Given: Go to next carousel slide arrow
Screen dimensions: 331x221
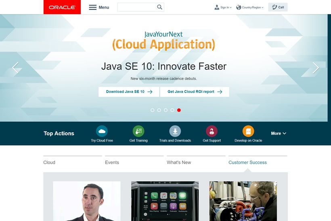Looking at the screenshot, I should point(316,68).
